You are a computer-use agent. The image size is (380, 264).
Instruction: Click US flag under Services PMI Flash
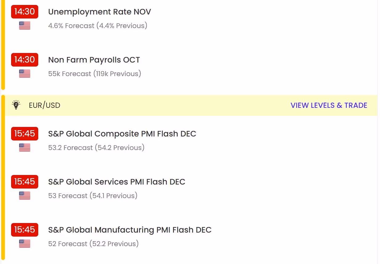(25, 196)
